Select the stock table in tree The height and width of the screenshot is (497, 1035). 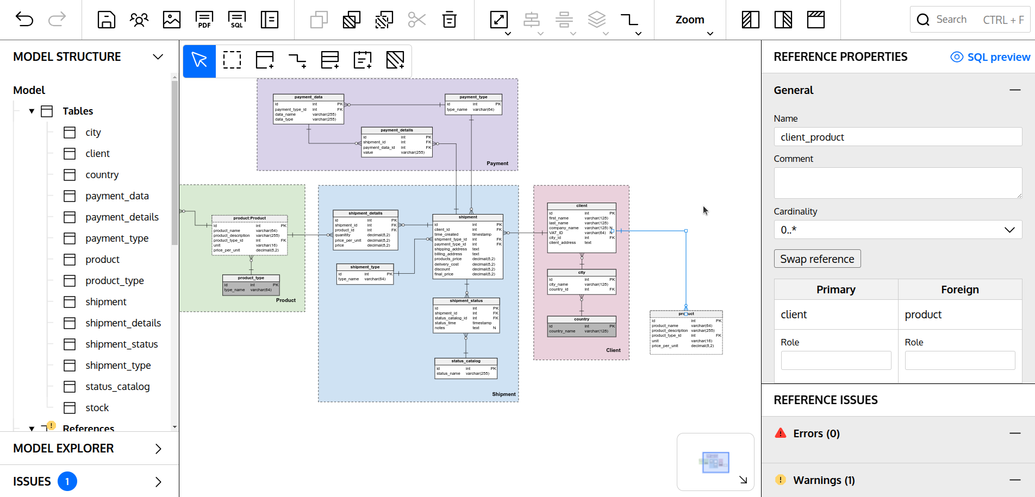coord(97,408)
